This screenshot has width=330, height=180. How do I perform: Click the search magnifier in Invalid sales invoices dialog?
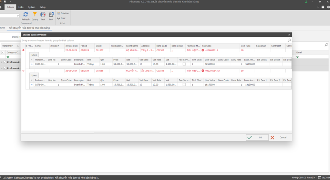point(289,41)
